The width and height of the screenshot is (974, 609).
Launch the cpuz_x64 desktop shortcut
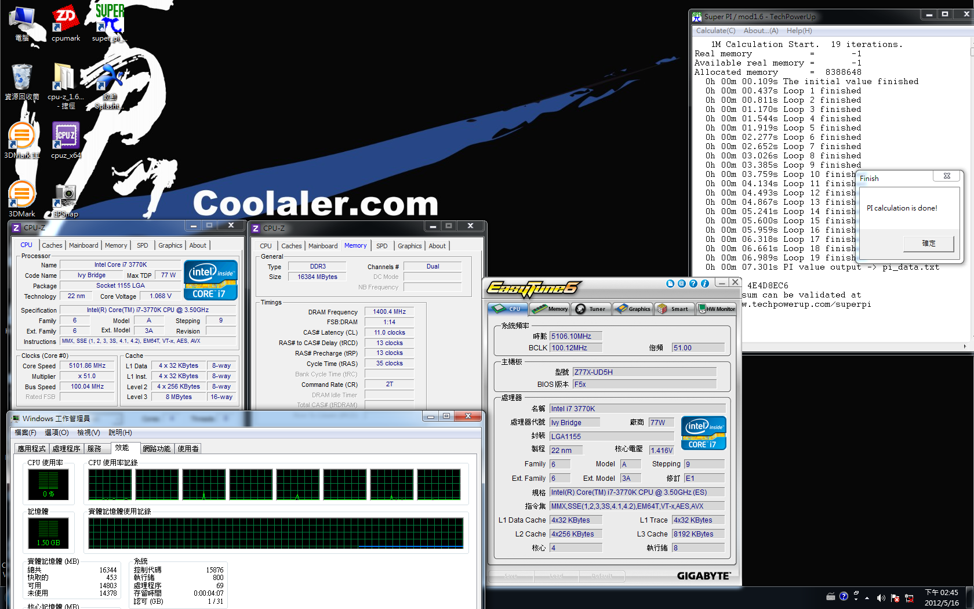coord(66,140)
